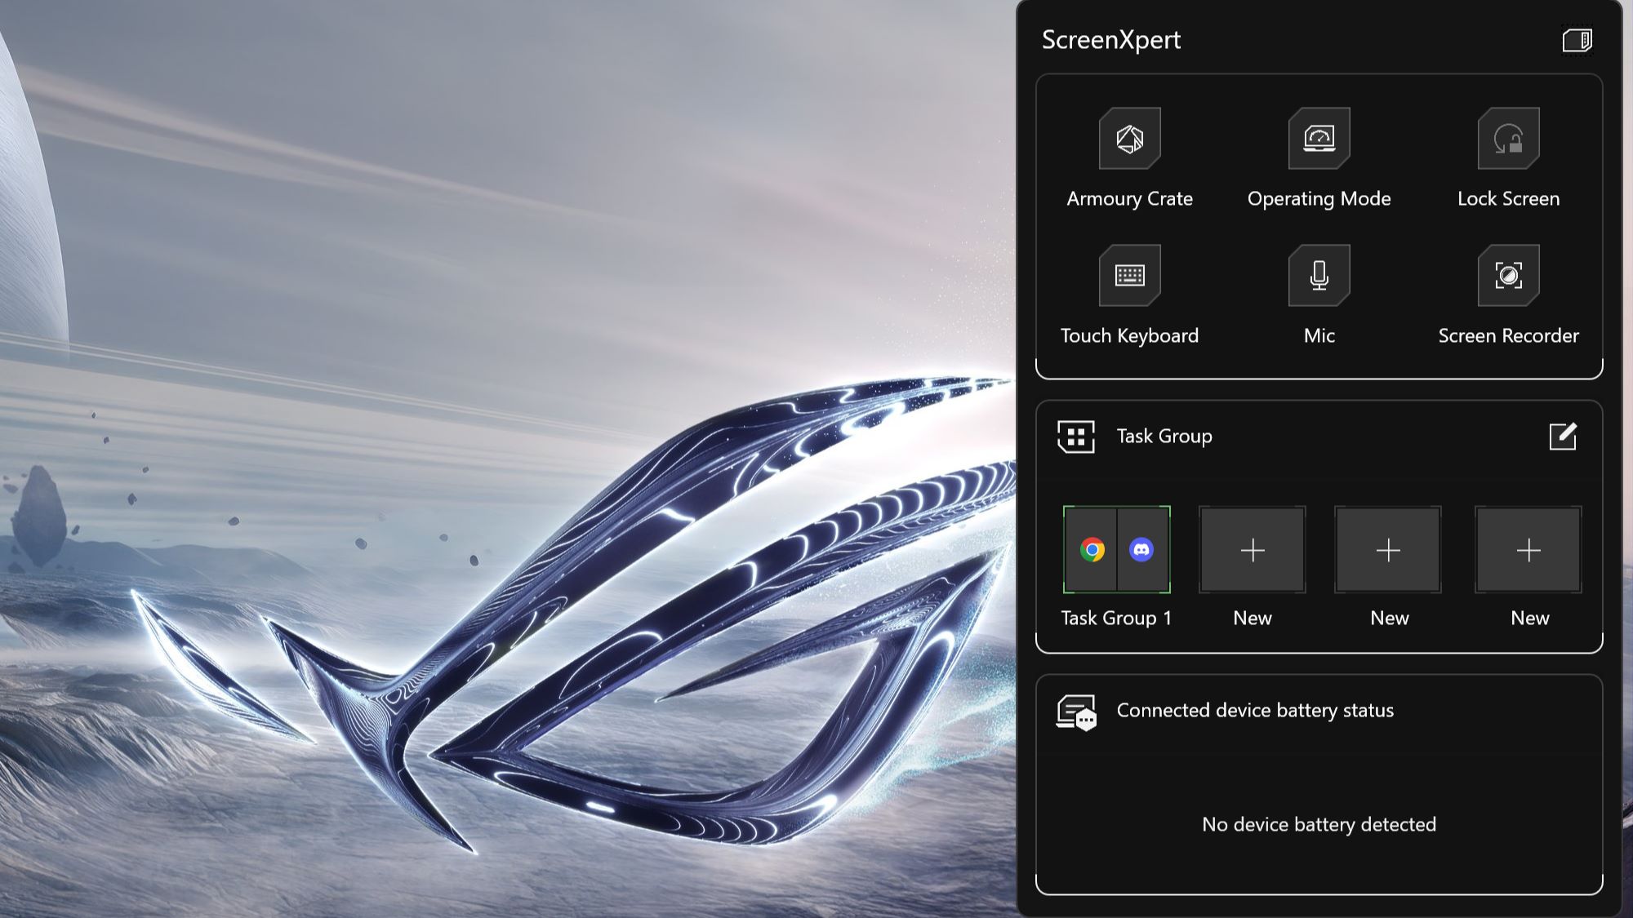1633x918 pixels.
Task: Launch Task Group 1 with Chrome and Discord
Action: coord(1116,549)
